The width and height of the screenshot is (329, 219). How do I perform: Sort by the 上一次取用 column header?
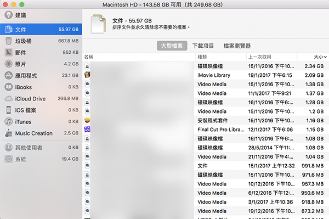click(272, 57)
